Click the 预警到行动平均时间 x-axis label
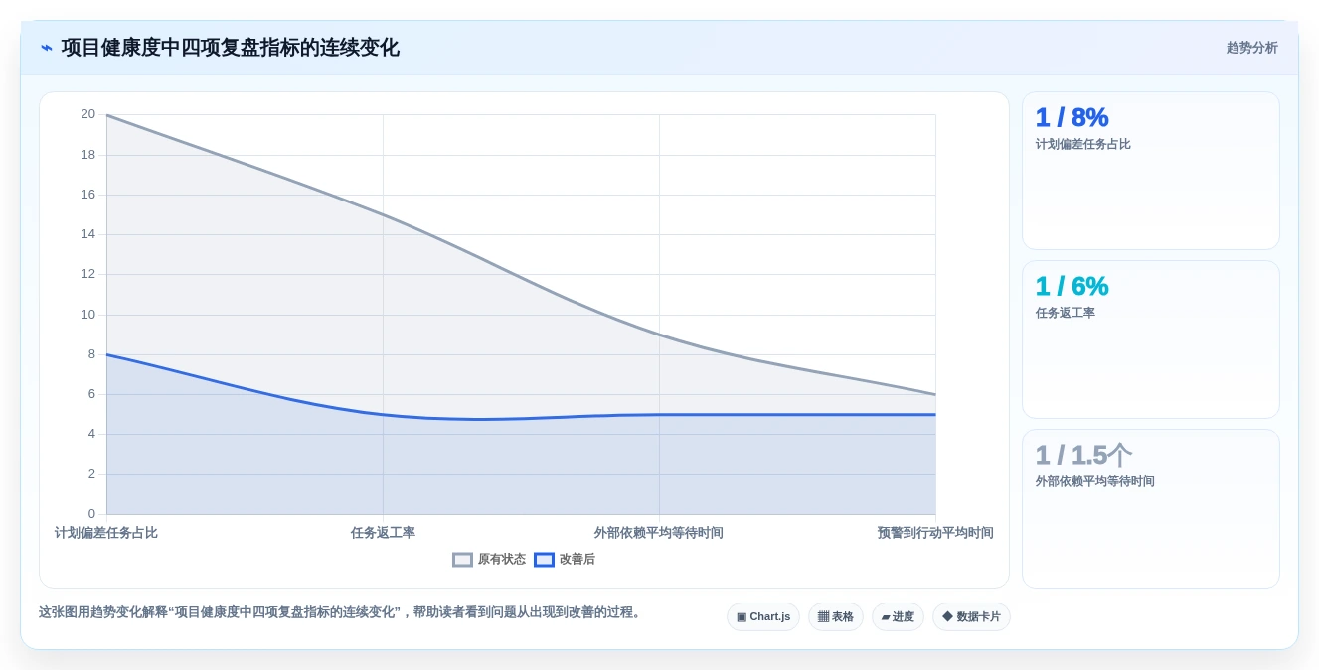The image size is (1319, 670). point(935,533)
